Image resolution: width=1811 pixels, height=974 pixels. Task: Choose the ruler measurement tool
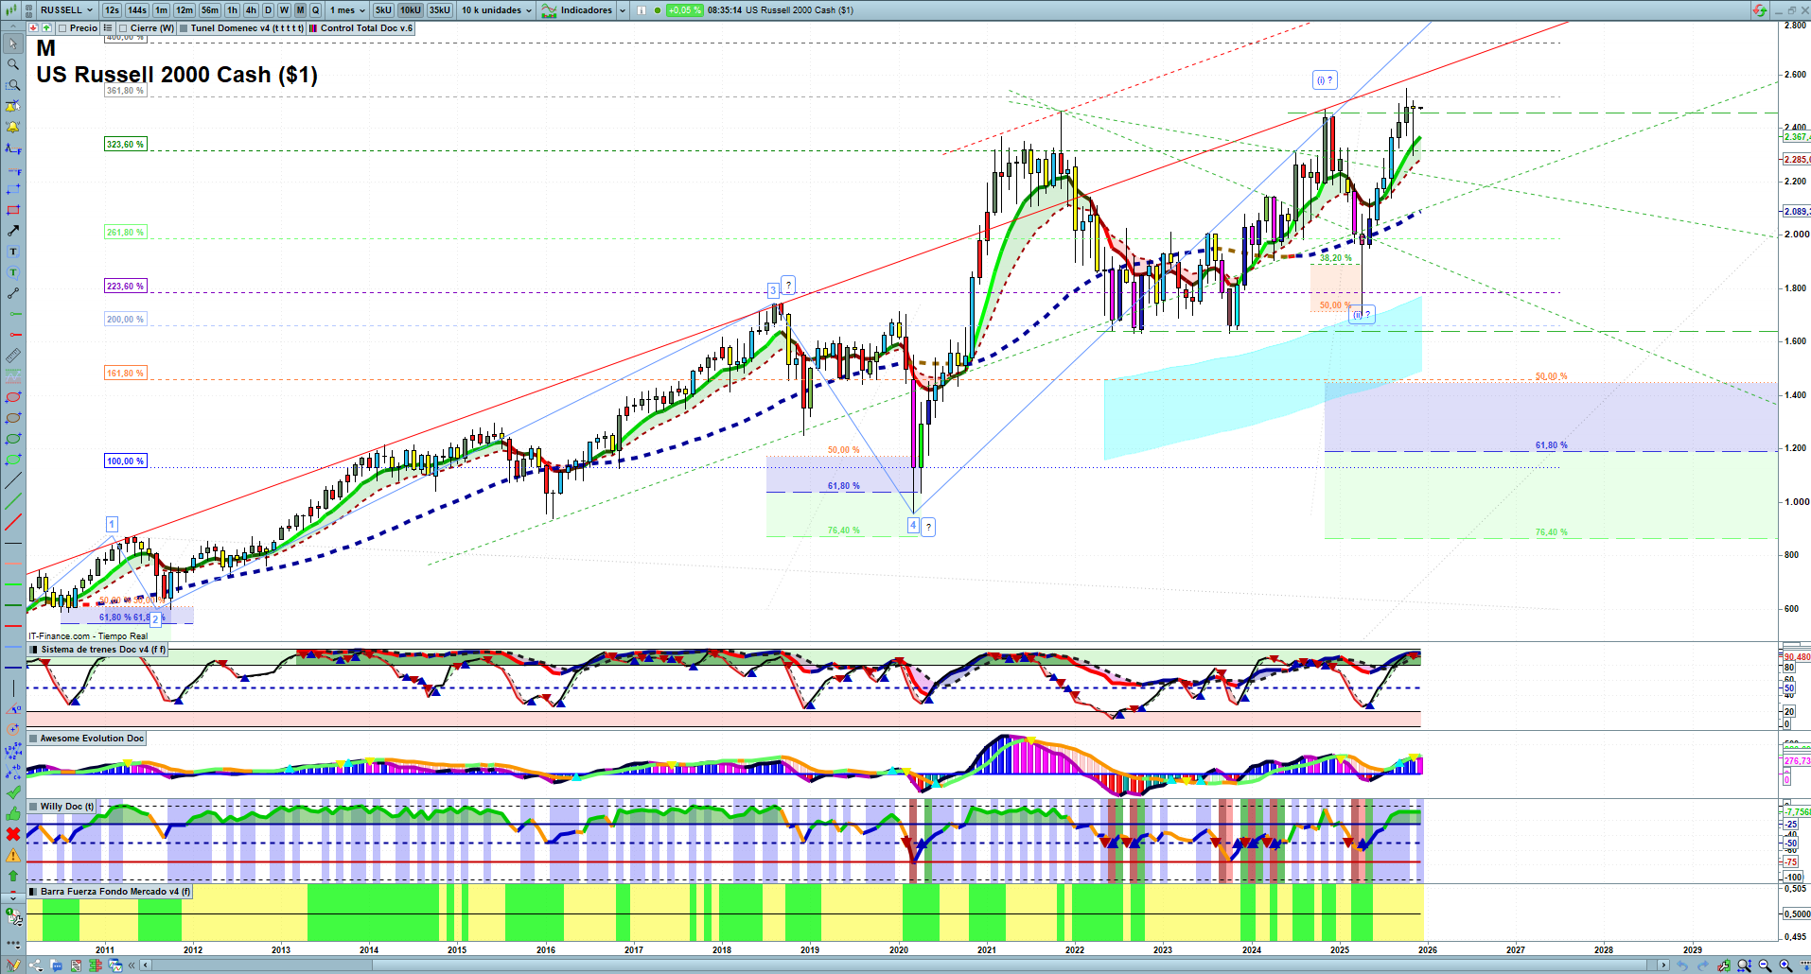tap(13, 356)
